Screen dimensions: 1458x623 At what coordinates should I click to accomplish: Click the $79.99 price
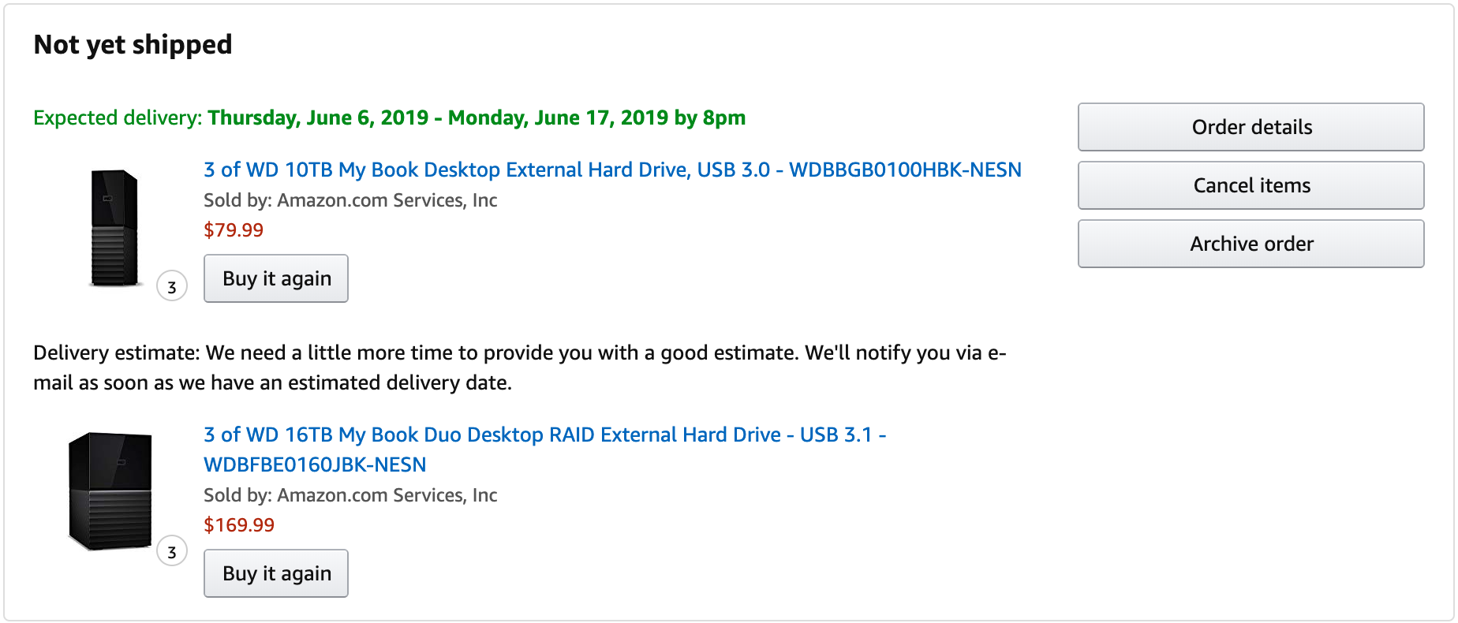click(234, 230)
